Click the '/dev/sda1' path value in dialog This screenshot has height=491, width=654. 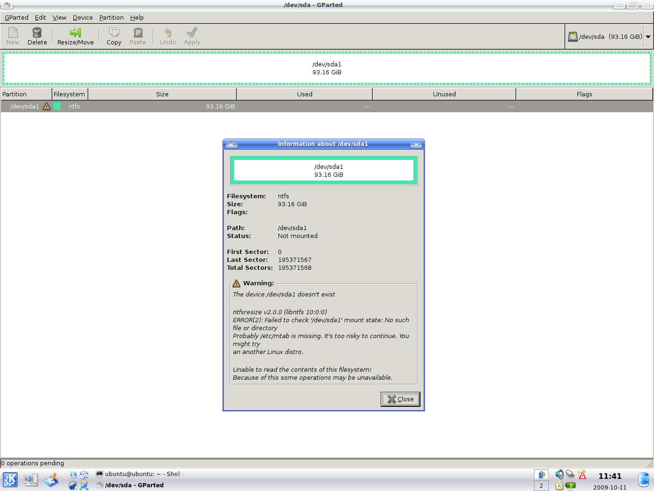pos(292,228)
